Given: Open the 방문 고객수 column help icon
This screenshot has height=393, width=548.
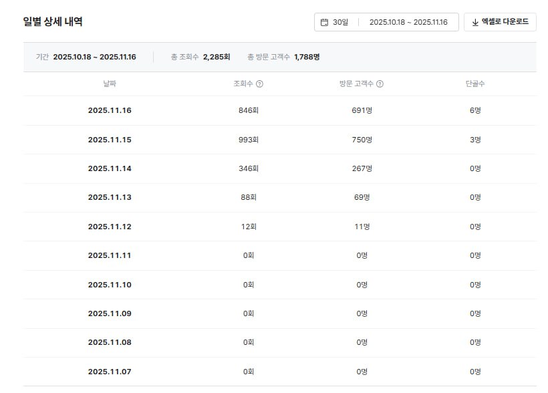Looking at the screenshot, I should (380, 84).
